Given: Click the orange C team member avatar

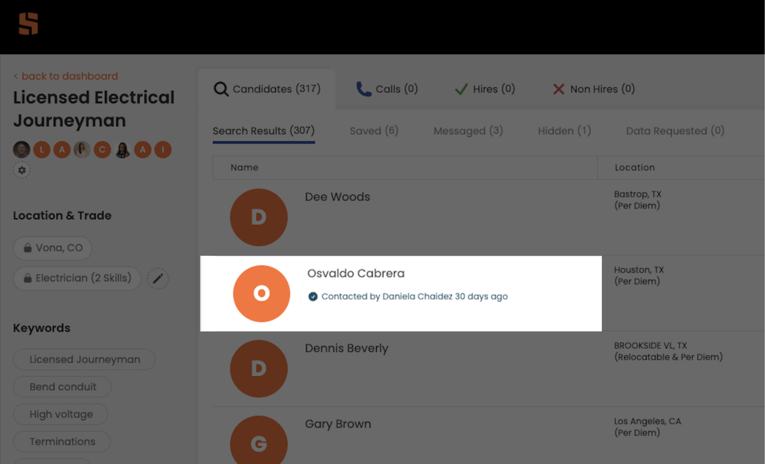Looking at the screenshot, I should click(102, 150).
